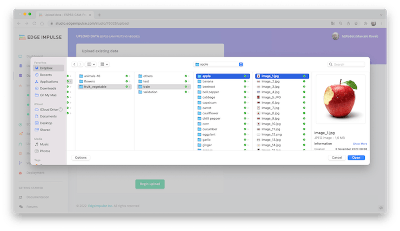Select file Image_8.jpg

[x=282, y=113]
